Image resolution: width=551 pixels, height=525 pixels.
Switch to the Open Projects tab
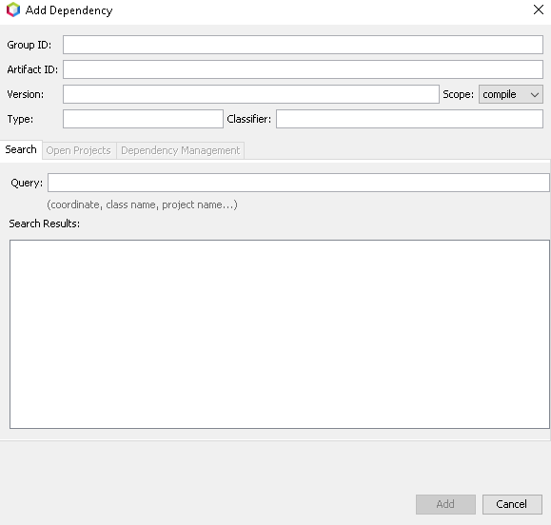point(79,150)
